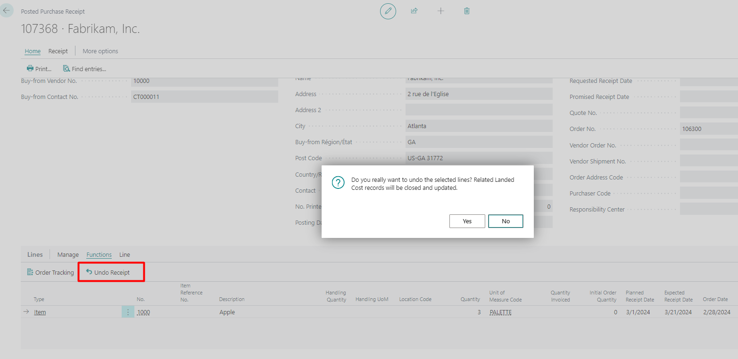
Task: Open the Line menu in Lines section
Action: [x=124, y=254]
